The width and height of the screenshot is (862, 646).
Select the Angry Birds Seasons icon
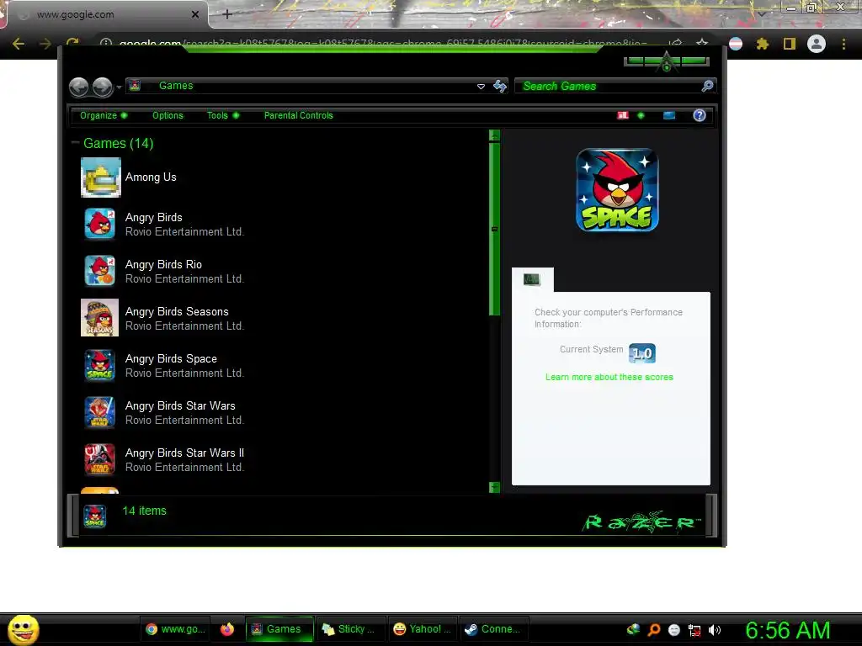point(99,317)
